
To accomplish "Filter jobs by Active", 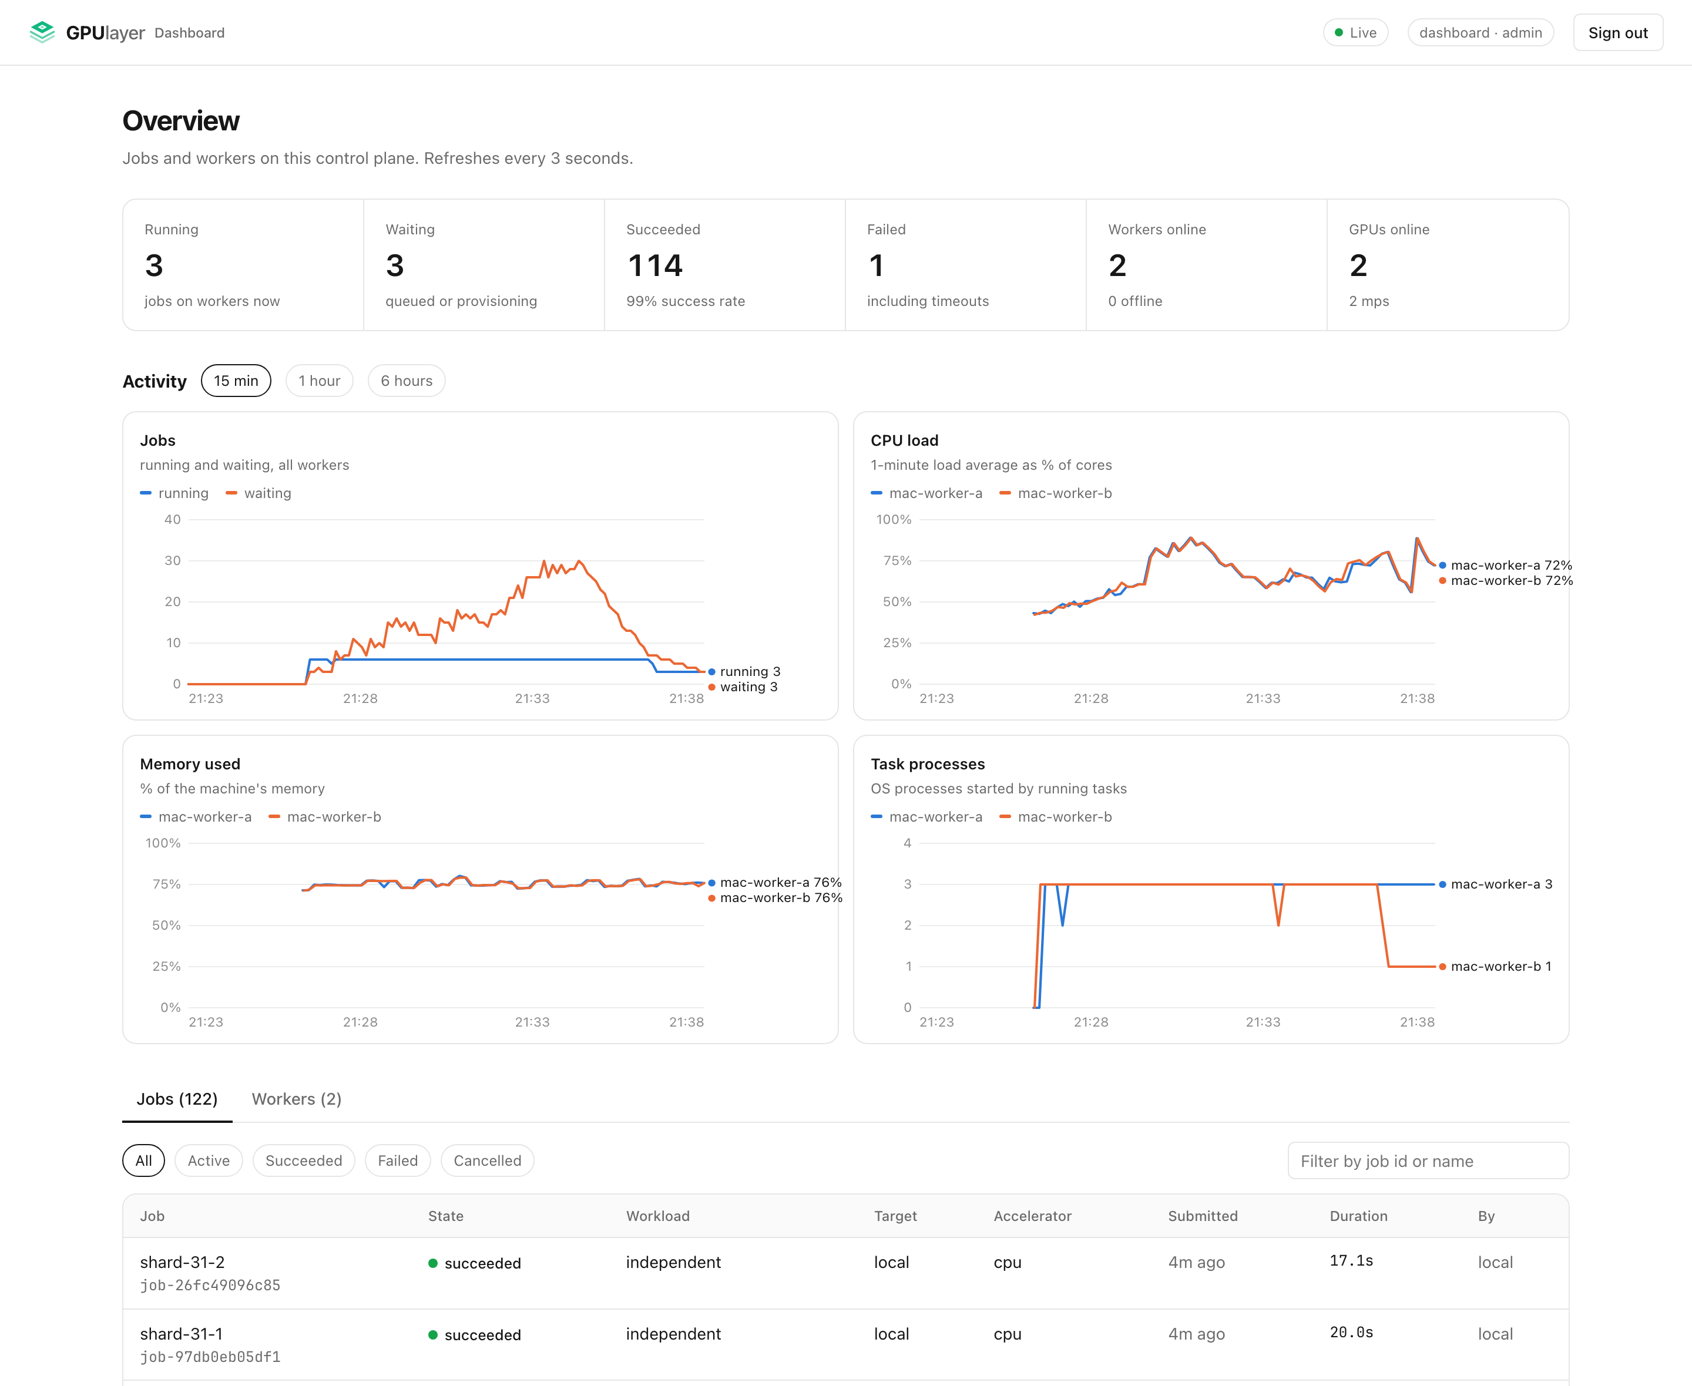I will click(209, 1160).
